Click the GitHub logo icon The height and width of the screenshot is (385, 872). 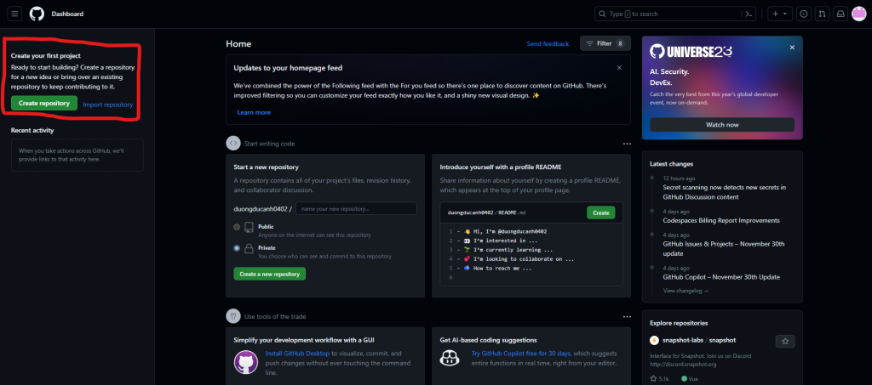click(37, 14)
